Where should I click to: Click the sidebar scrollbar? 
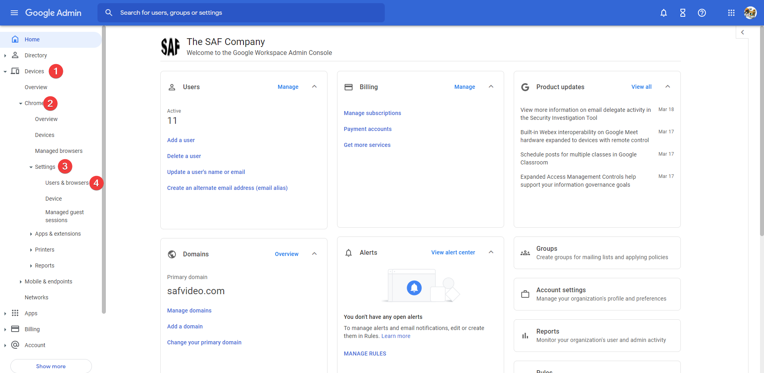click(104, 169)
